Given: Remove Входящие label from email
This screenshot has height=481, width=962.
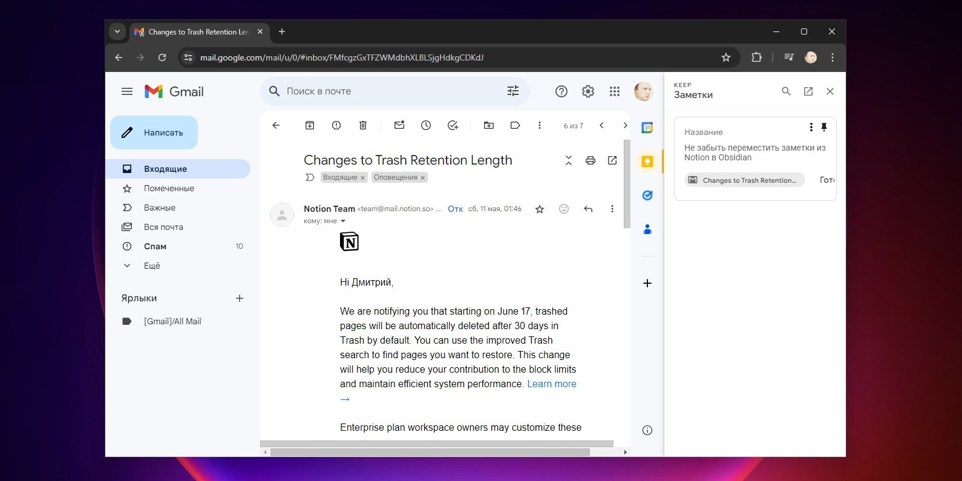Looking at the screenshot, I should 363,178.
